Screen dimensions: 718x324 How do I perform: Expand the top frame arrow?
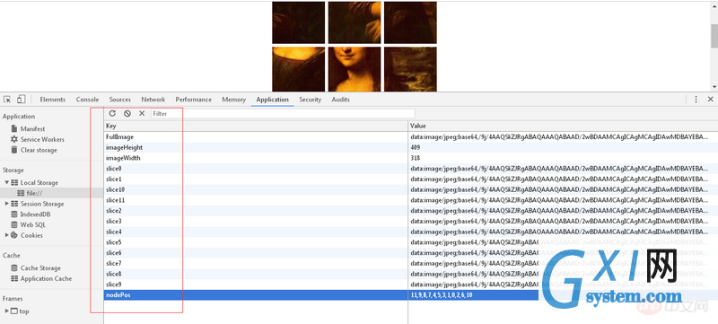click(x=7, y=311)
